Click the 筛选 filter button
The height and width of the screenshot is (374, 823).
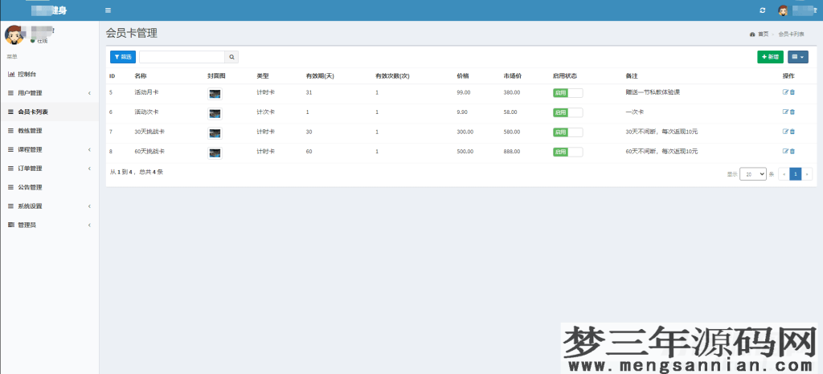123,57
